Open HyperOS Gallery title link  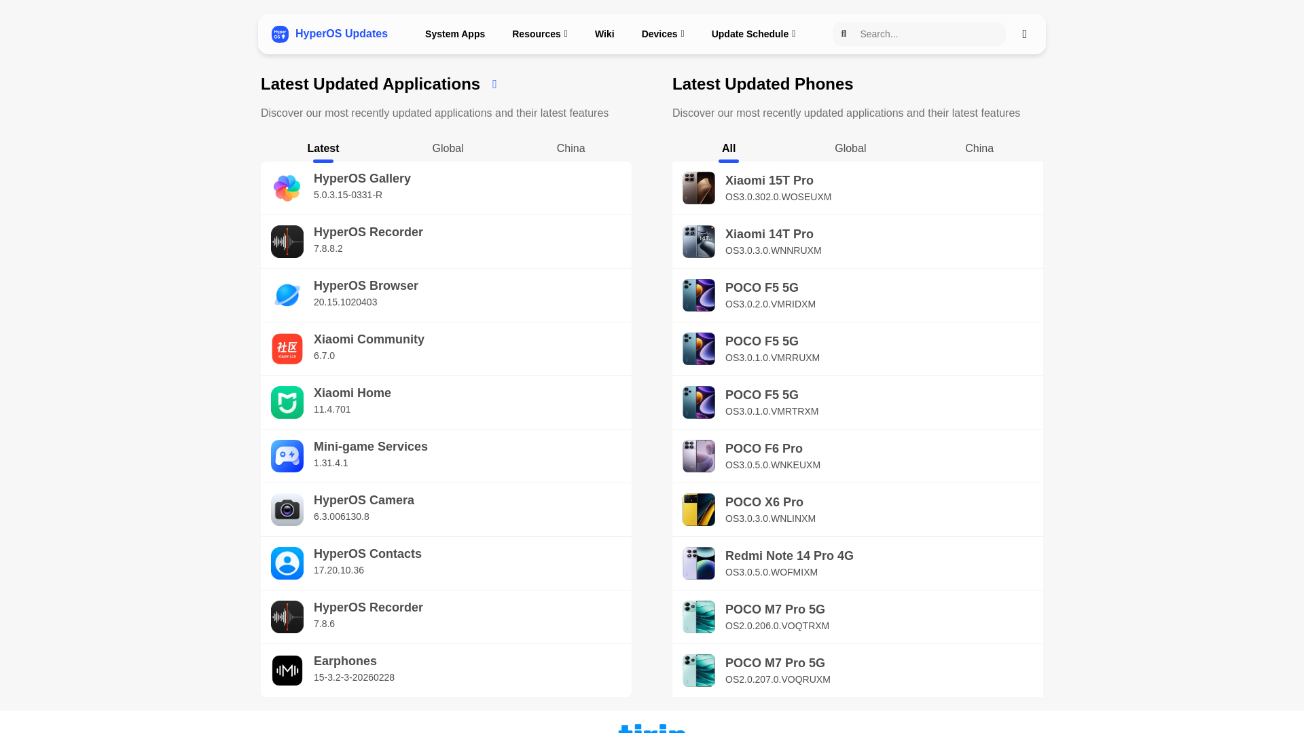pyautogui.click(x=362, y=178)
